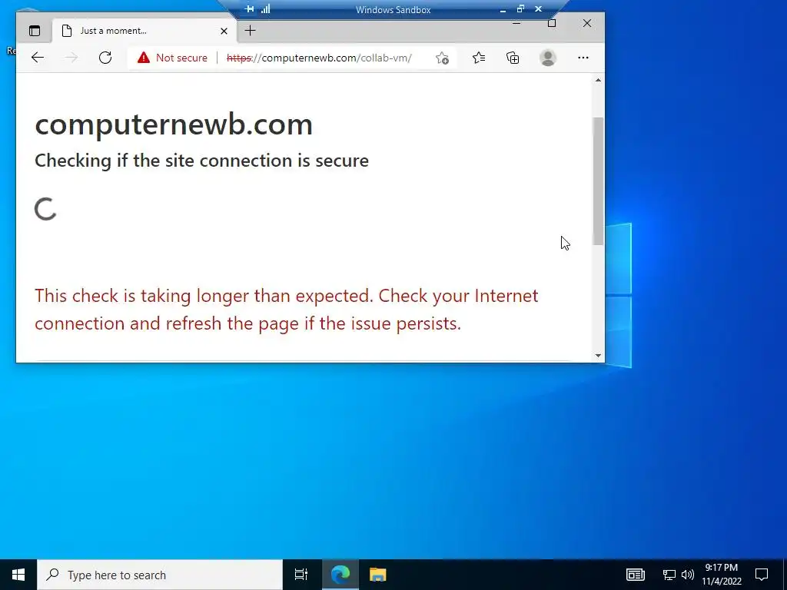Click the Show desktop sliver on the taskbar
This screenshot has height=590, width=787.
click(785, 575)
